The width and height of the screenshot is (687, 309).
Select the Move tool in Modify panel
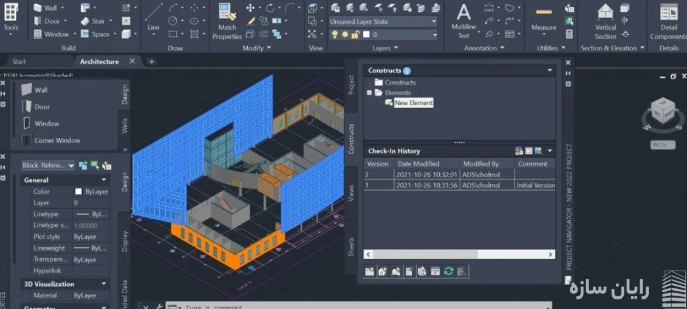[x=250, y=8]
